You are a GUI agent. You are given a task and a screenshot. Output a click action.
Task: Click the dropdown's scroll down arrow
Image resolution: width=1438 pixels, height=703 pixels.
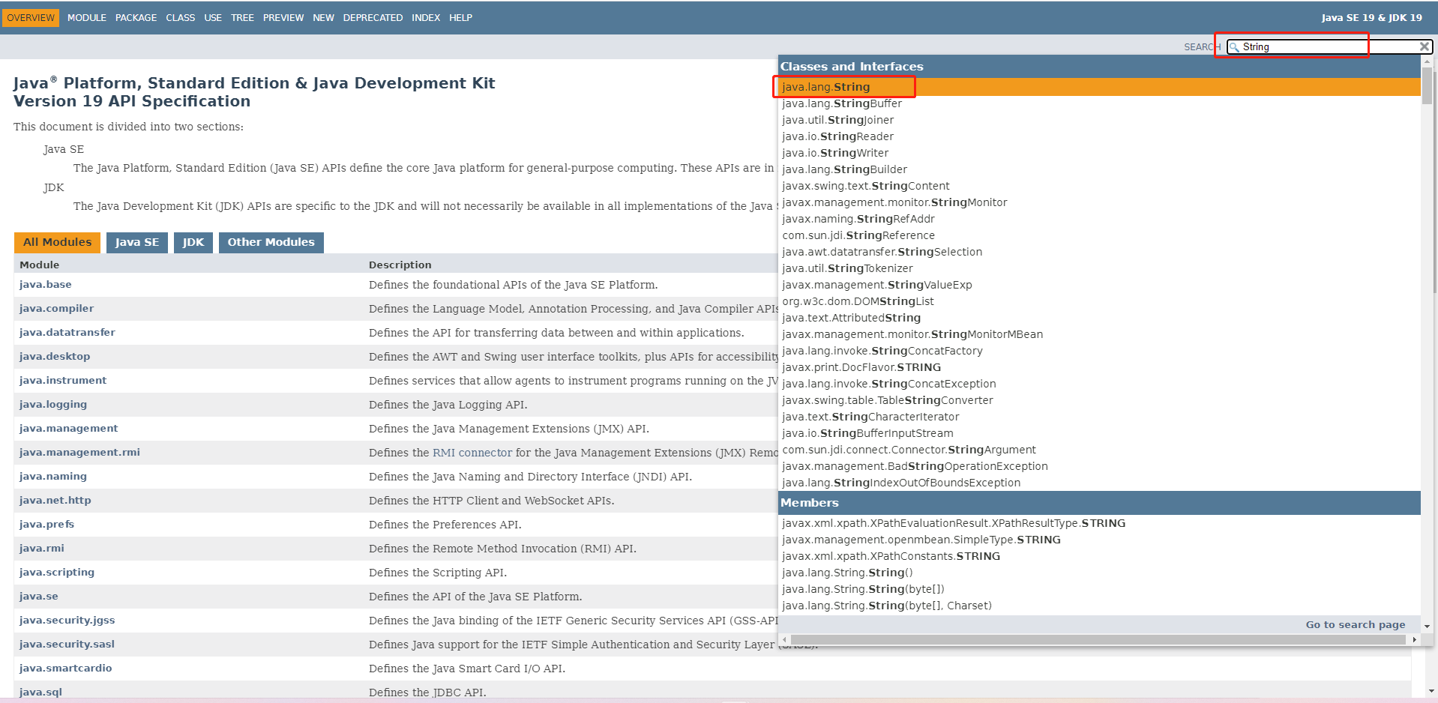click(1427, 626)
